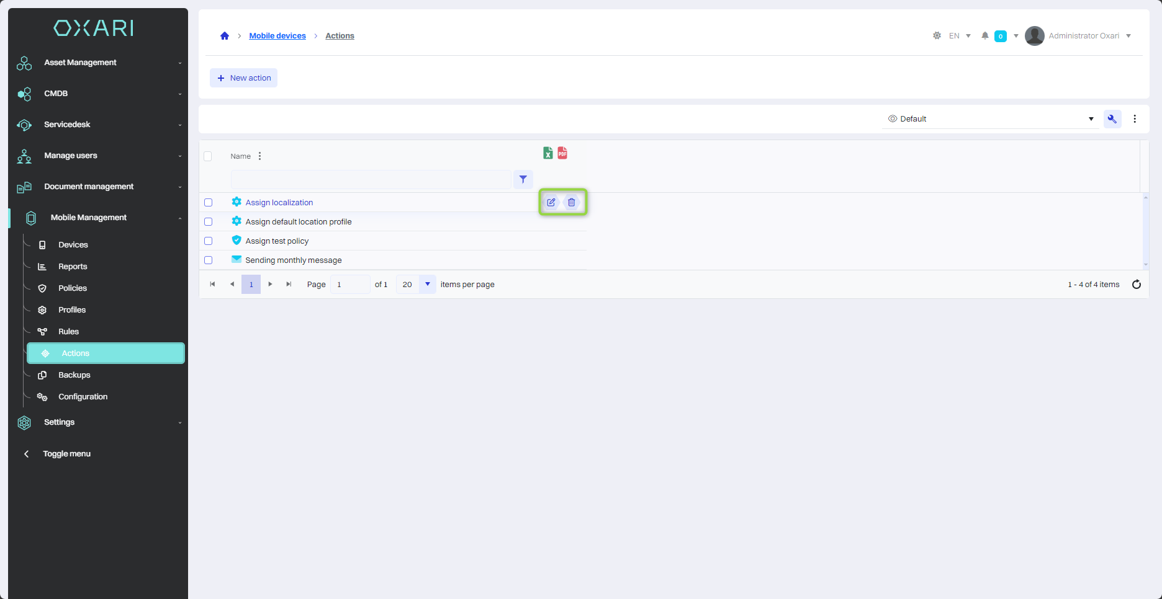Click the filter funnel icon
The image size is (1162, 599).
[x=523, y=179]
